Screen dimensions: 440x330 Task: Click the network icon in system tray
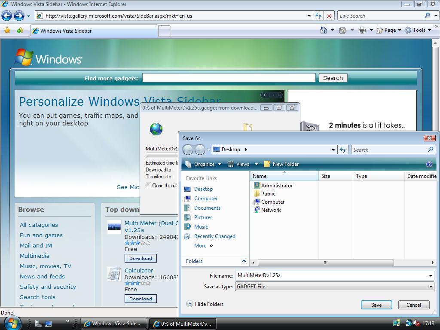coord(408,323)
